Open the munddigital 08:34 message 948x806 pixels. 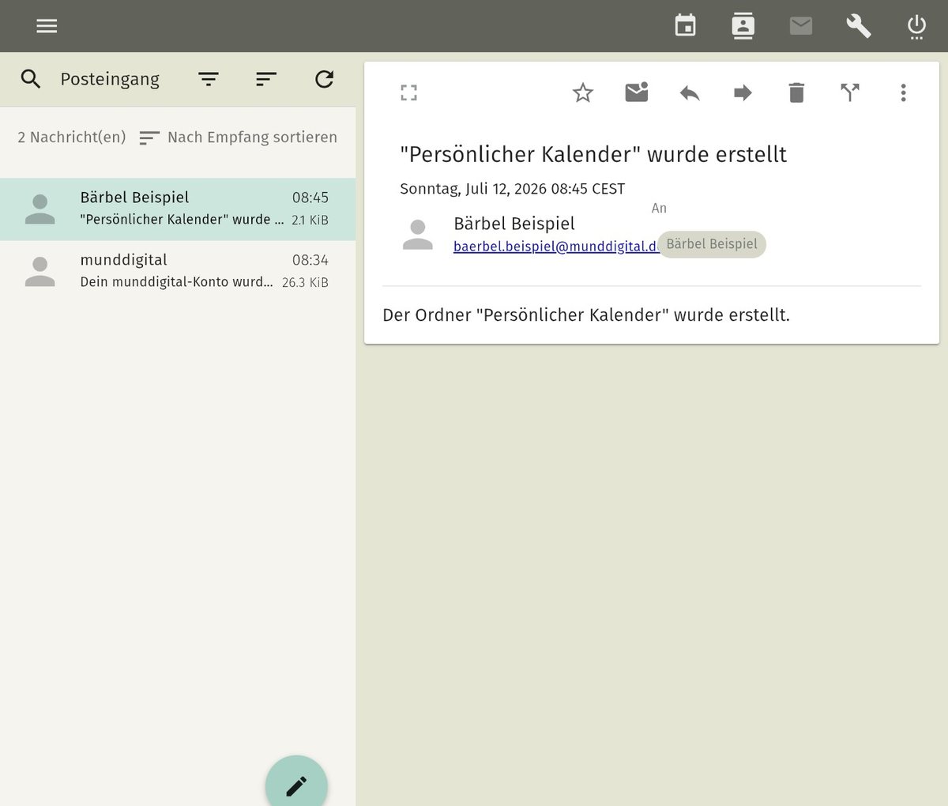[x=178, y=271]
